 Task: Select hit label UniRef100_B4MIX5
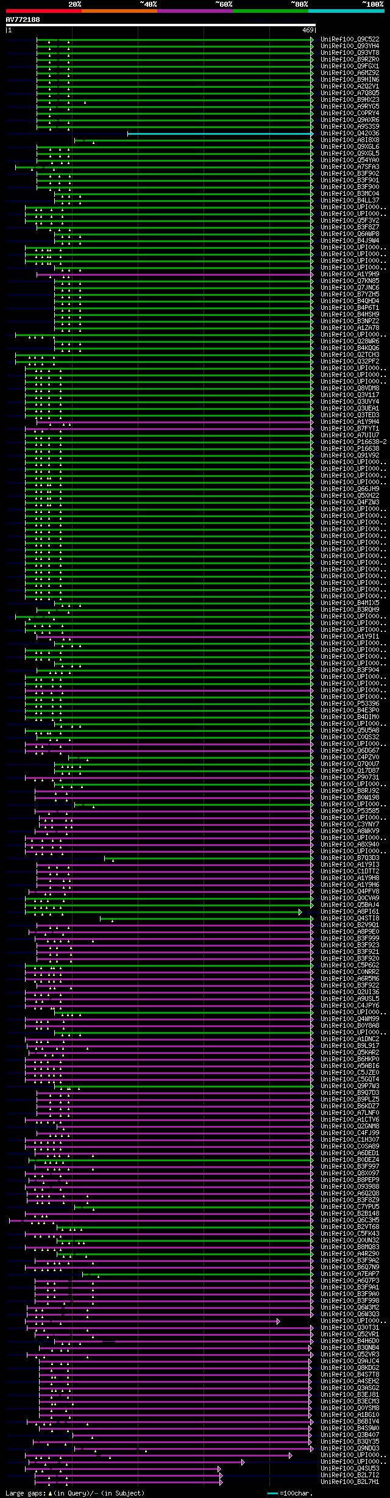tap(350, 603)
